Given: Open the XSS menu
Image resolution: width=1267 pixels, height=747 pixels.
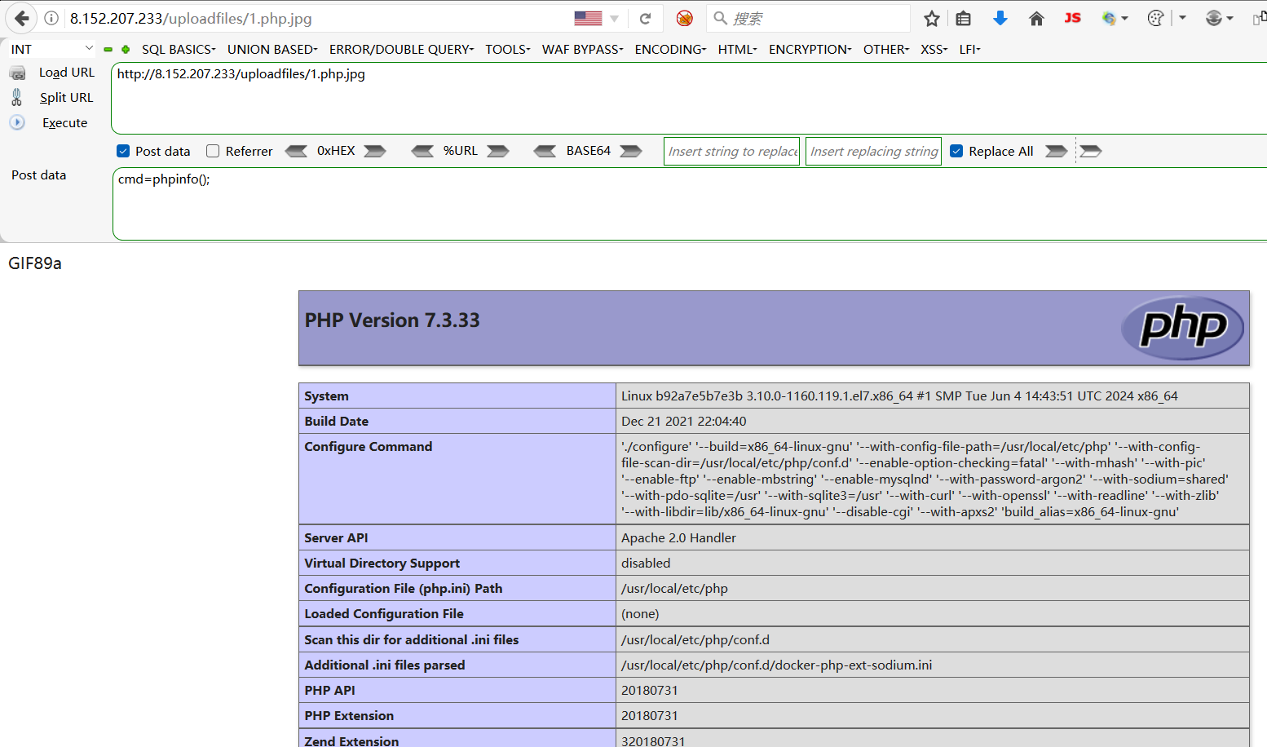Looking at the screenshot, I should (934, 49).
